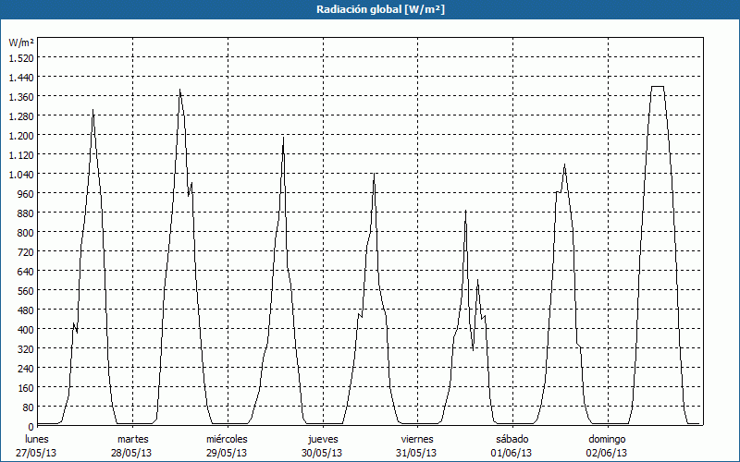Select the 1.520 value on the vertical axis
The image size is (740, 462).
[x=20, y=57]
